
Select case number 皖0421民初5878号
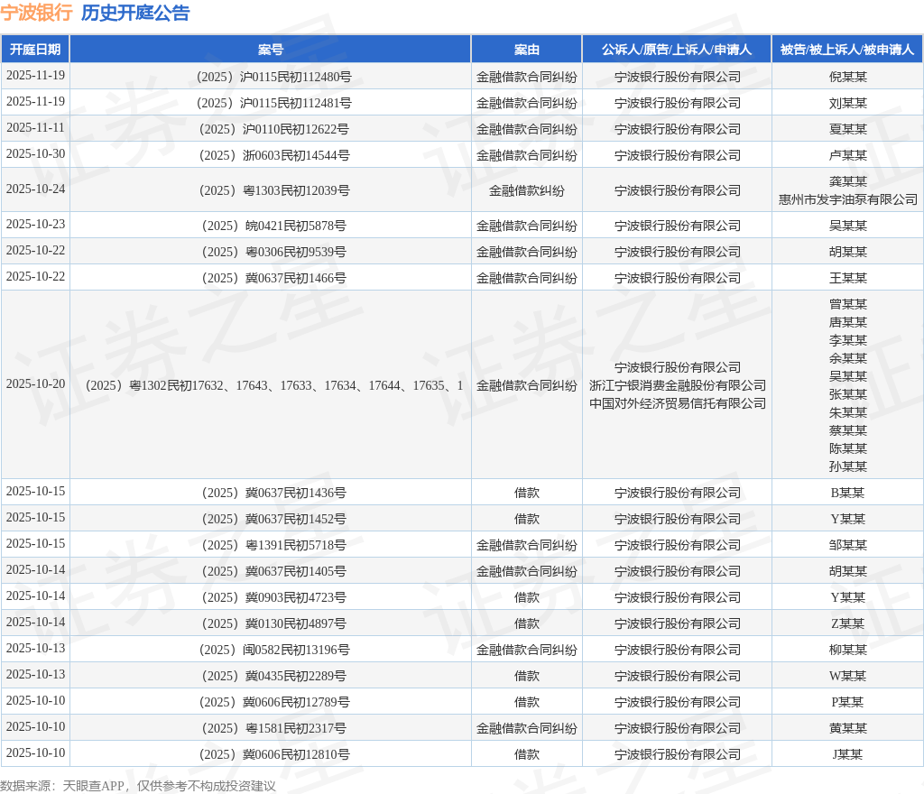(274, 226)
